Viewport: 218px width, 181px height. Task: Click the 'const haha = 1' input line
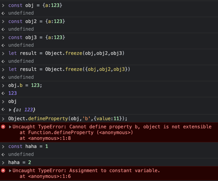tap(28, 146)
